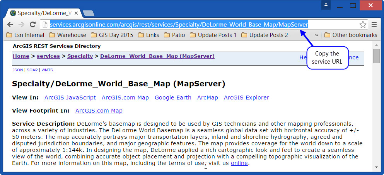
Task: View the service in ArcGIS Explorer
Action: tap(246, 98)
